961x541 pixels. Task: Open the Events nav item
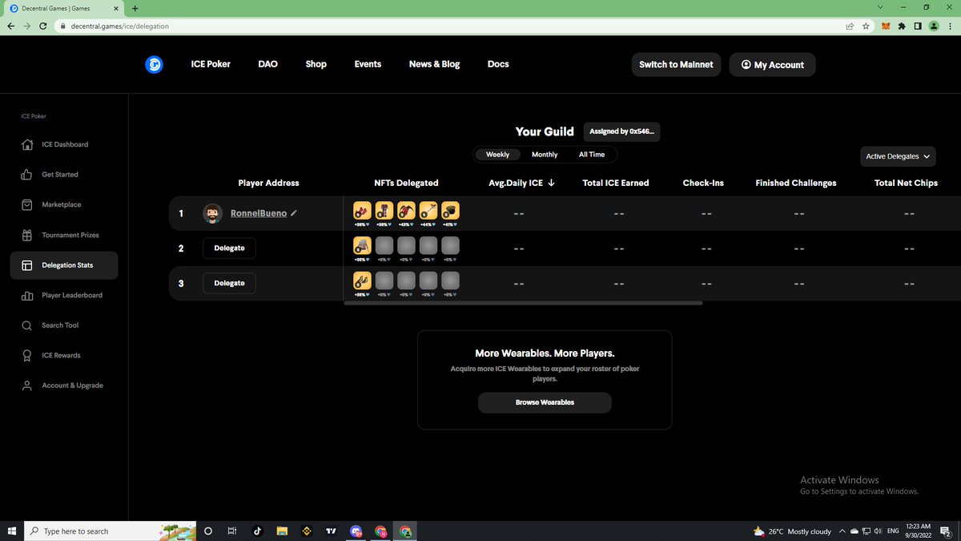click(368, 64)
